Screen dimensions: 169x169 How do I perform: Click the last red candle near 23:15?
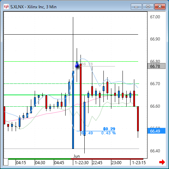click(138, 119)
